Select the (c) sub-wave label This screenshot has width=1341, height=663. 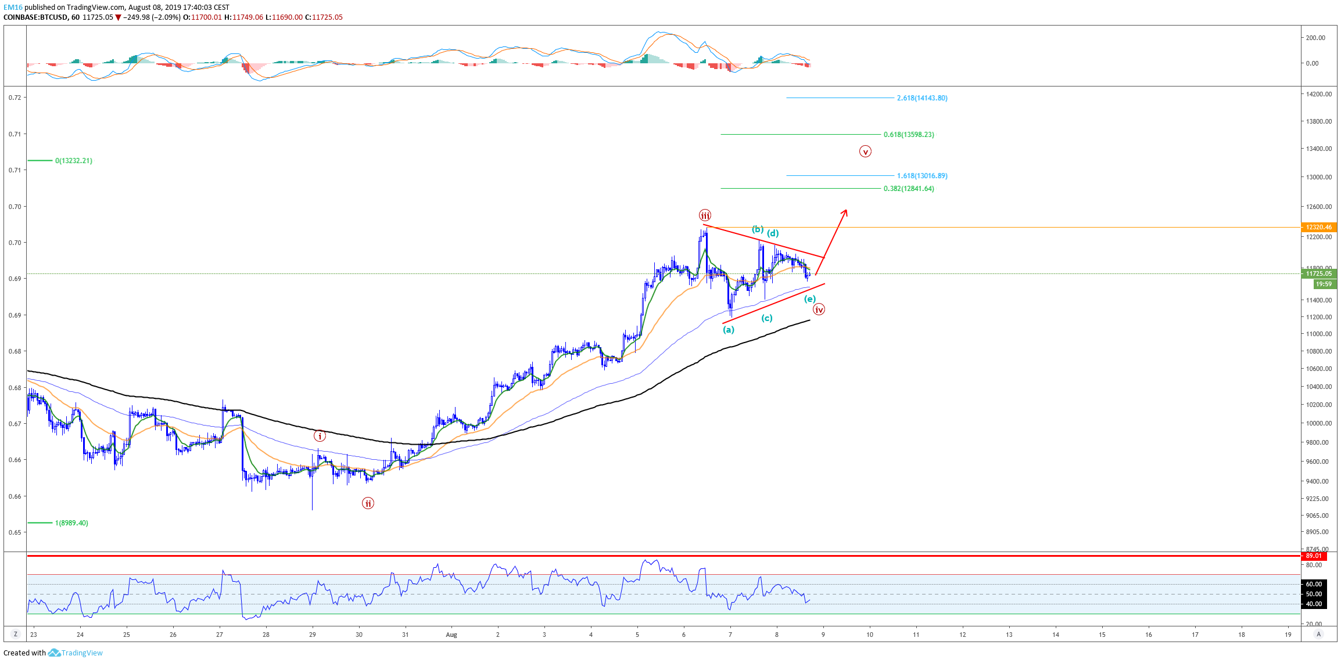pos(767,318)
